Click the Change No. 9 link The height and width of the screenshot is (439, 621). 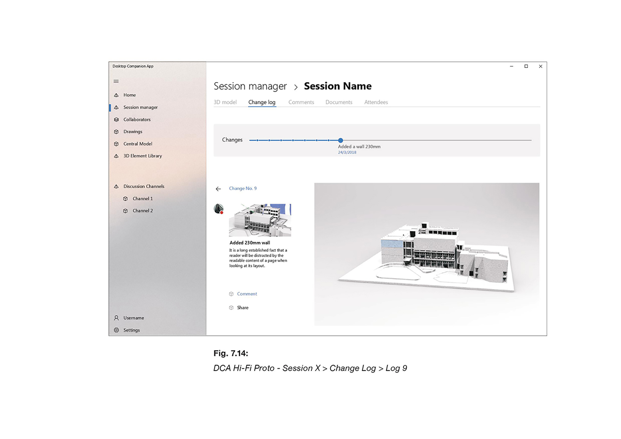point(243,188)
